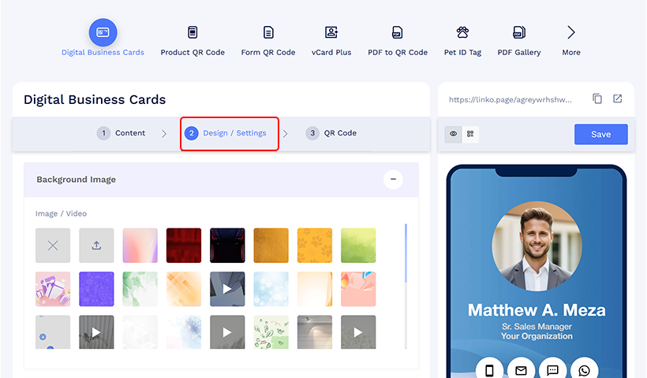The image size is (647, 378).
Task: Select the Digital Business Cards icon
Action: click(x=103, y=32)
